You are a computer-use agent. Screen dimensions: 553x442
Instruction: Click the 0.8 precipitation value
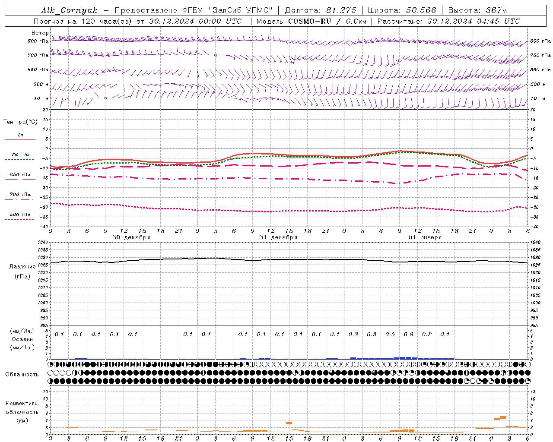pyautogui.click(x=408, y=334)
